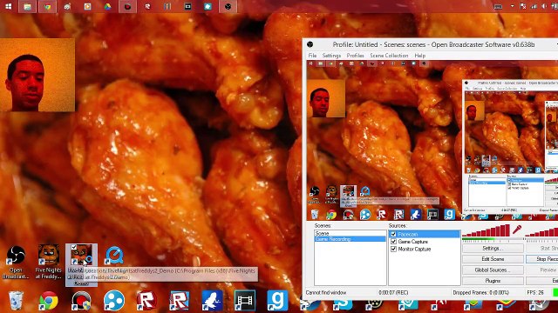Open the orange media player taskbar icon
558x313 pixels.
87,6
